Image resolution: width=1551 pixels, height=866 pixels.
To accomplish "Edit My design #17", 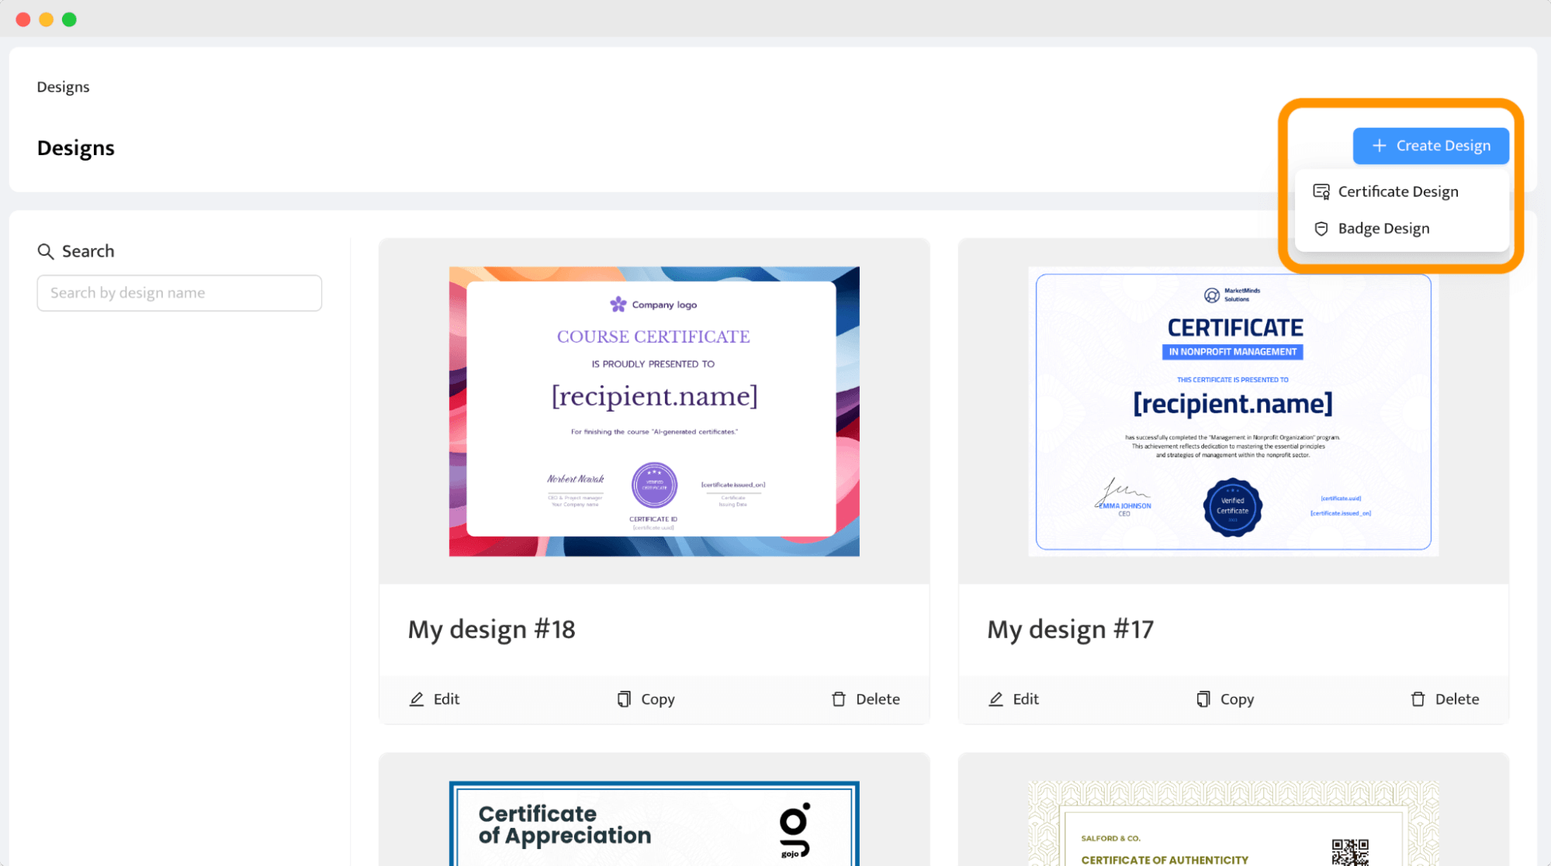I will pyautogui.click(x=1013, y=699).
